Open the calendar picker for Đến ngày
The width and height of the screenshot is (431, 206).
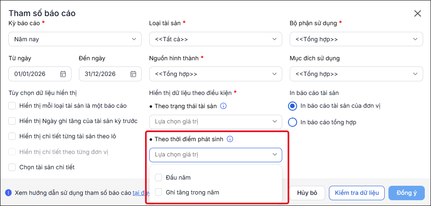click(133, 74)
